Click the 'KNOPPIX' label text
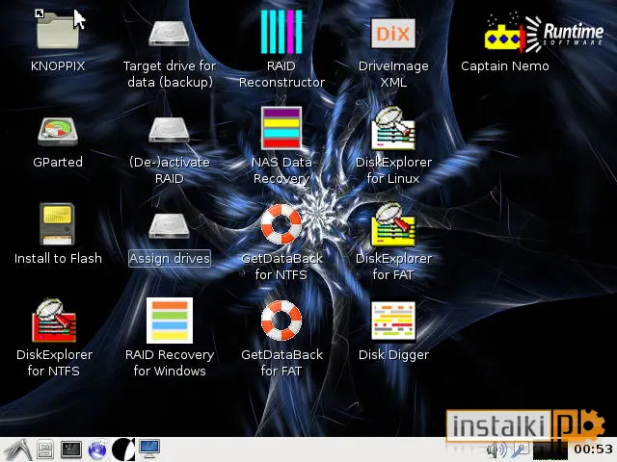 (x=58, y=66)
